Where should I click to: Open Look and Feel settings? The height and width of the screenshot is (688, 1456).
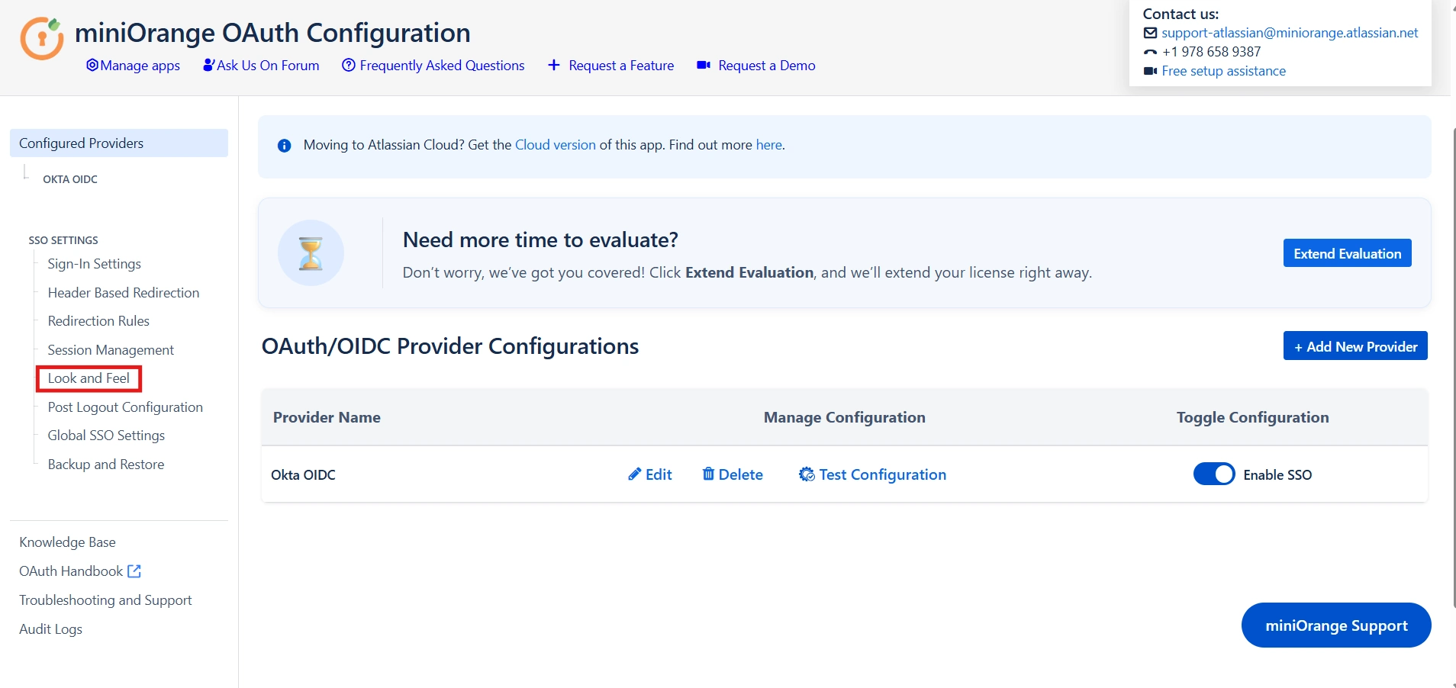click(89, 378)
